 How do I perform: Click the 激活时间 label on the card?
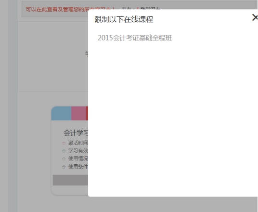click(78, 143)
